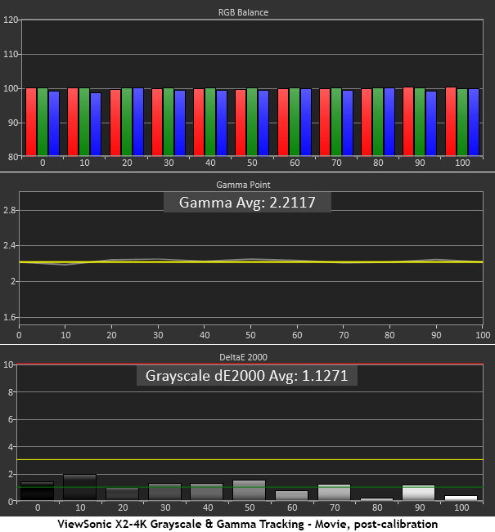Click the black DeltaE bar at 0 percent
495x532 pixels.
point(37,491)
